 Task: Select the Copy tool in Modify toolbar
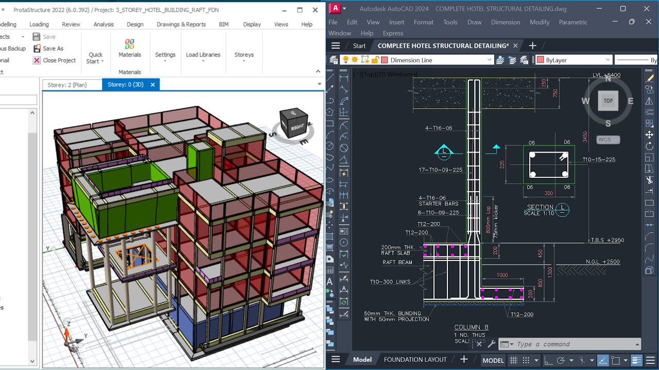(x=650, y=89)
